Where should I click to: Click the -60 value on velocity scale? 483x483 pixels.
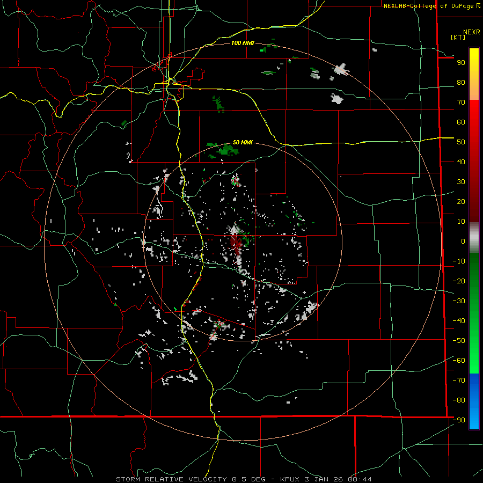click(459, 361)
